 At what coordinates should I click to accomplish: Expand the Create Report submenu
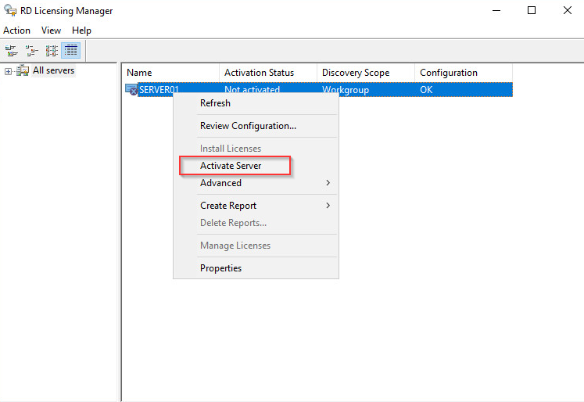point(328,206)
